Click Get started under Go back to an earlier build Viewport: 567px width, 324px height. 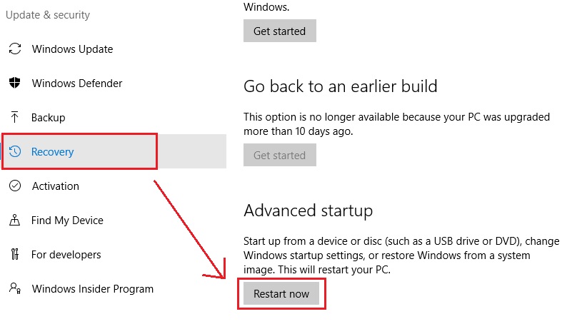279,156
